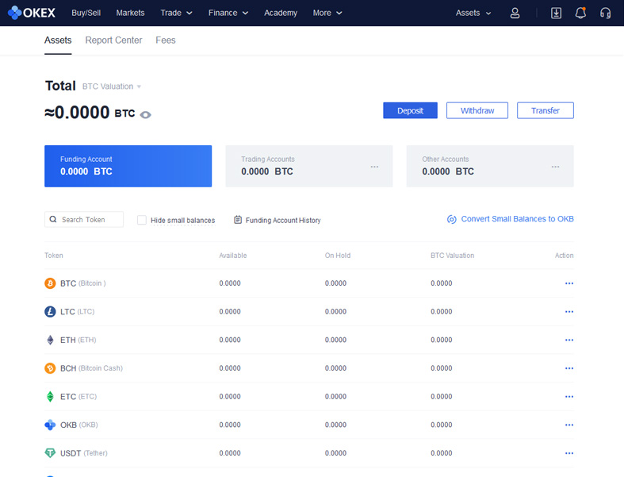
Task: Open the BCH row action menu
Action: 569,368
